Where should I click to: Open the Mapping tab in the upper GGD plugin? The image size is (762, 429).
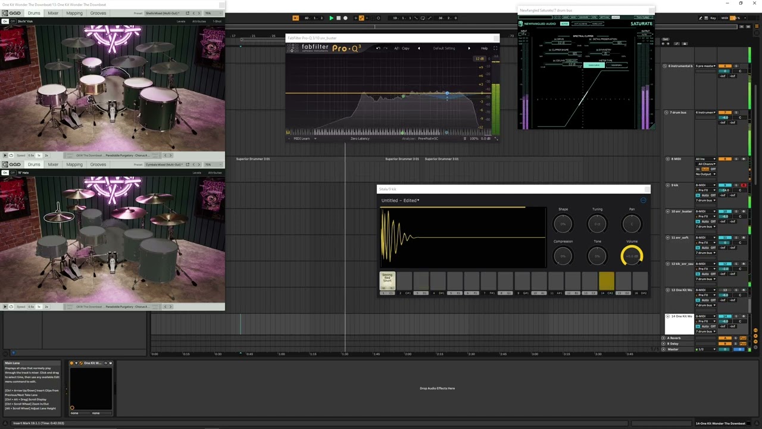74,13
